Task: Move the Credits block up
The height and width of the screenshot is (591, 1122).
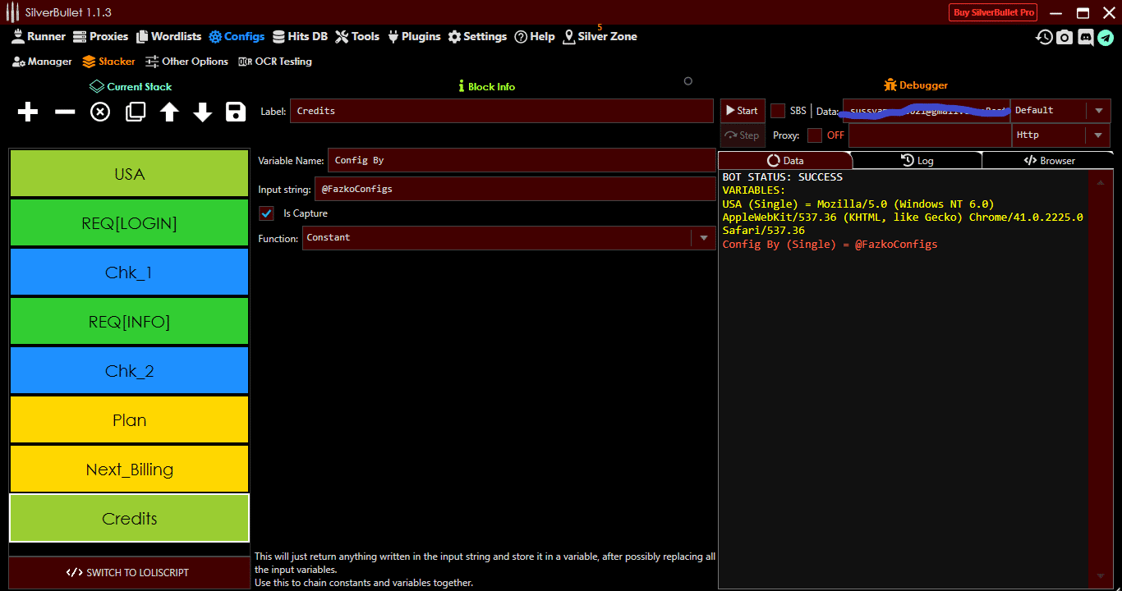Action: coord(168,112)
